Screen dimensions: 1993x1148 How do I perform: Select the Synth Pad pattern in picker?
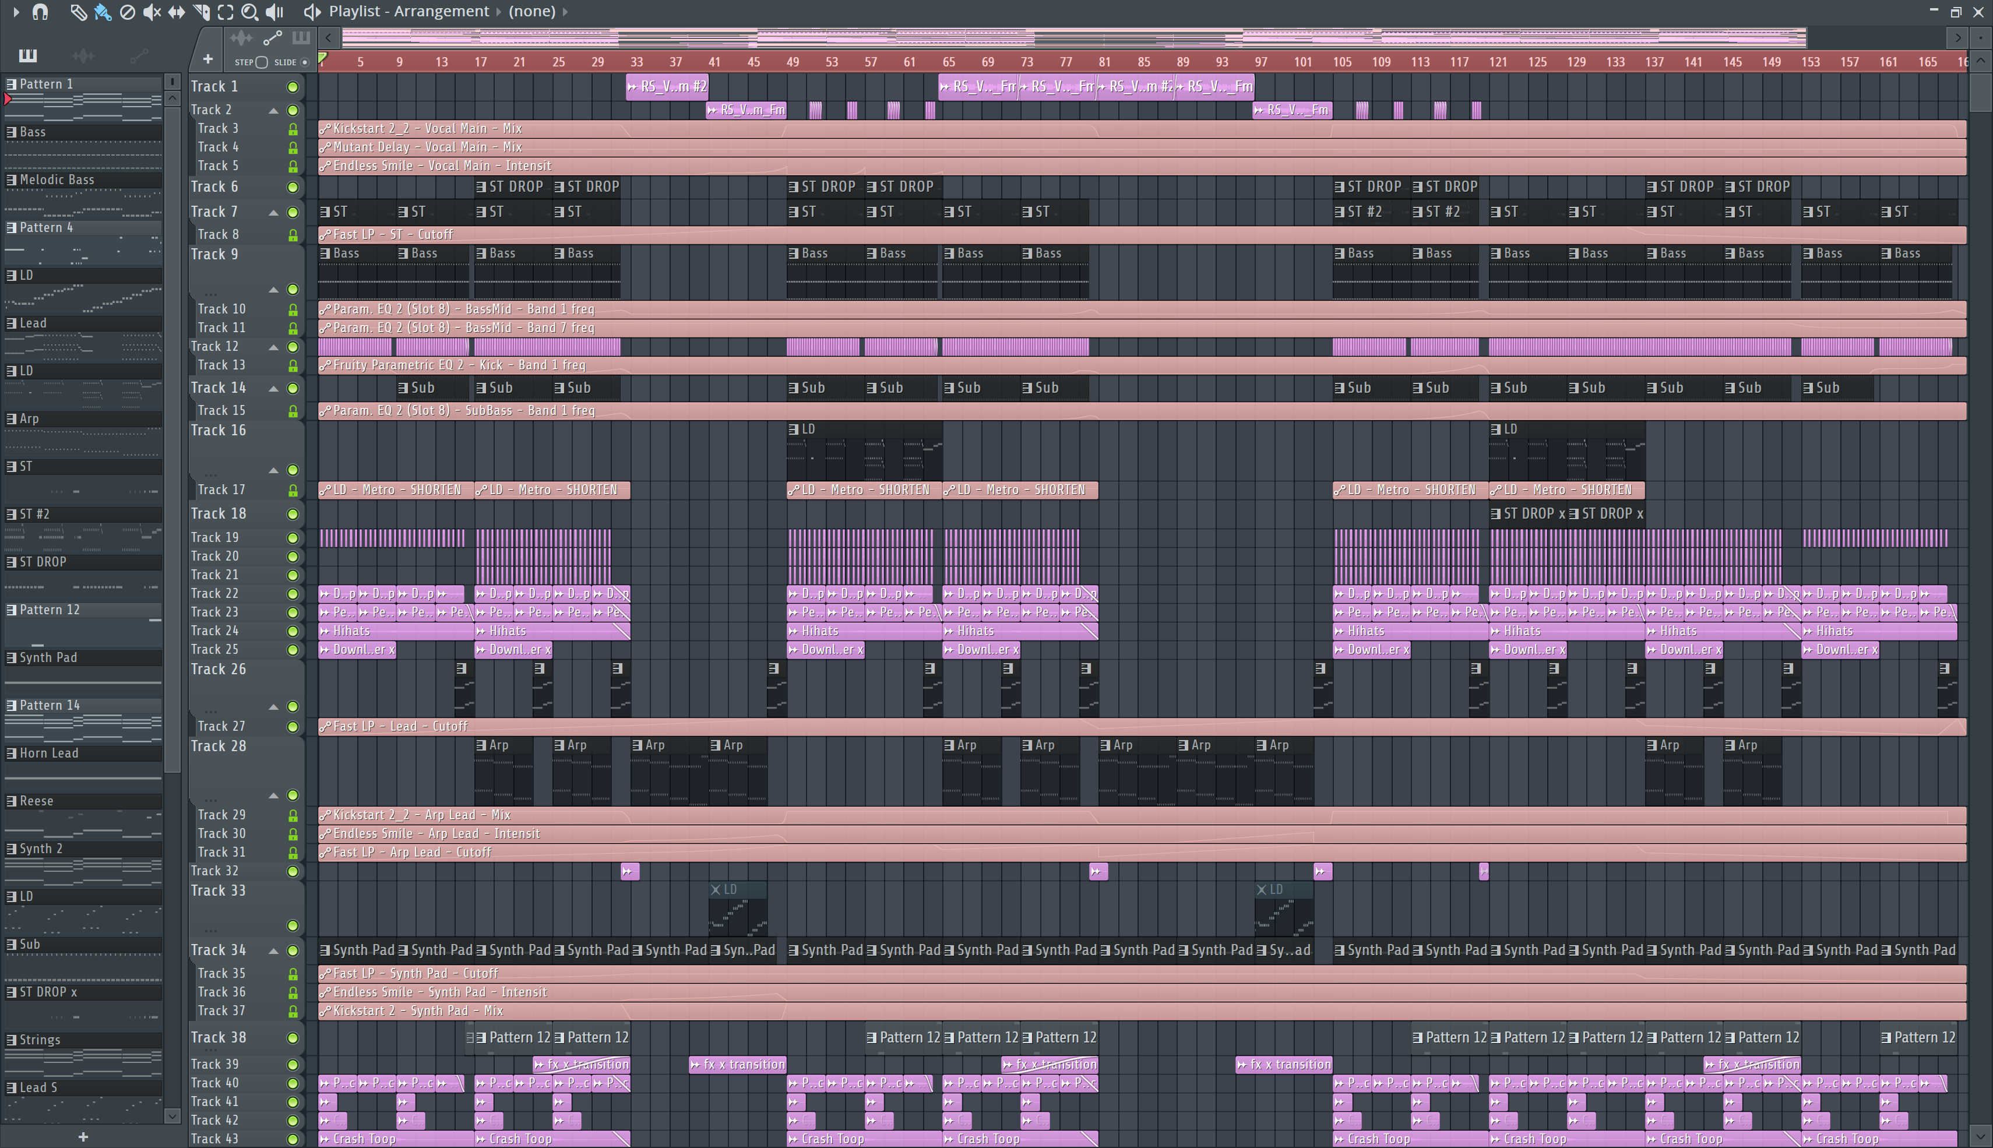click(83, 657)
